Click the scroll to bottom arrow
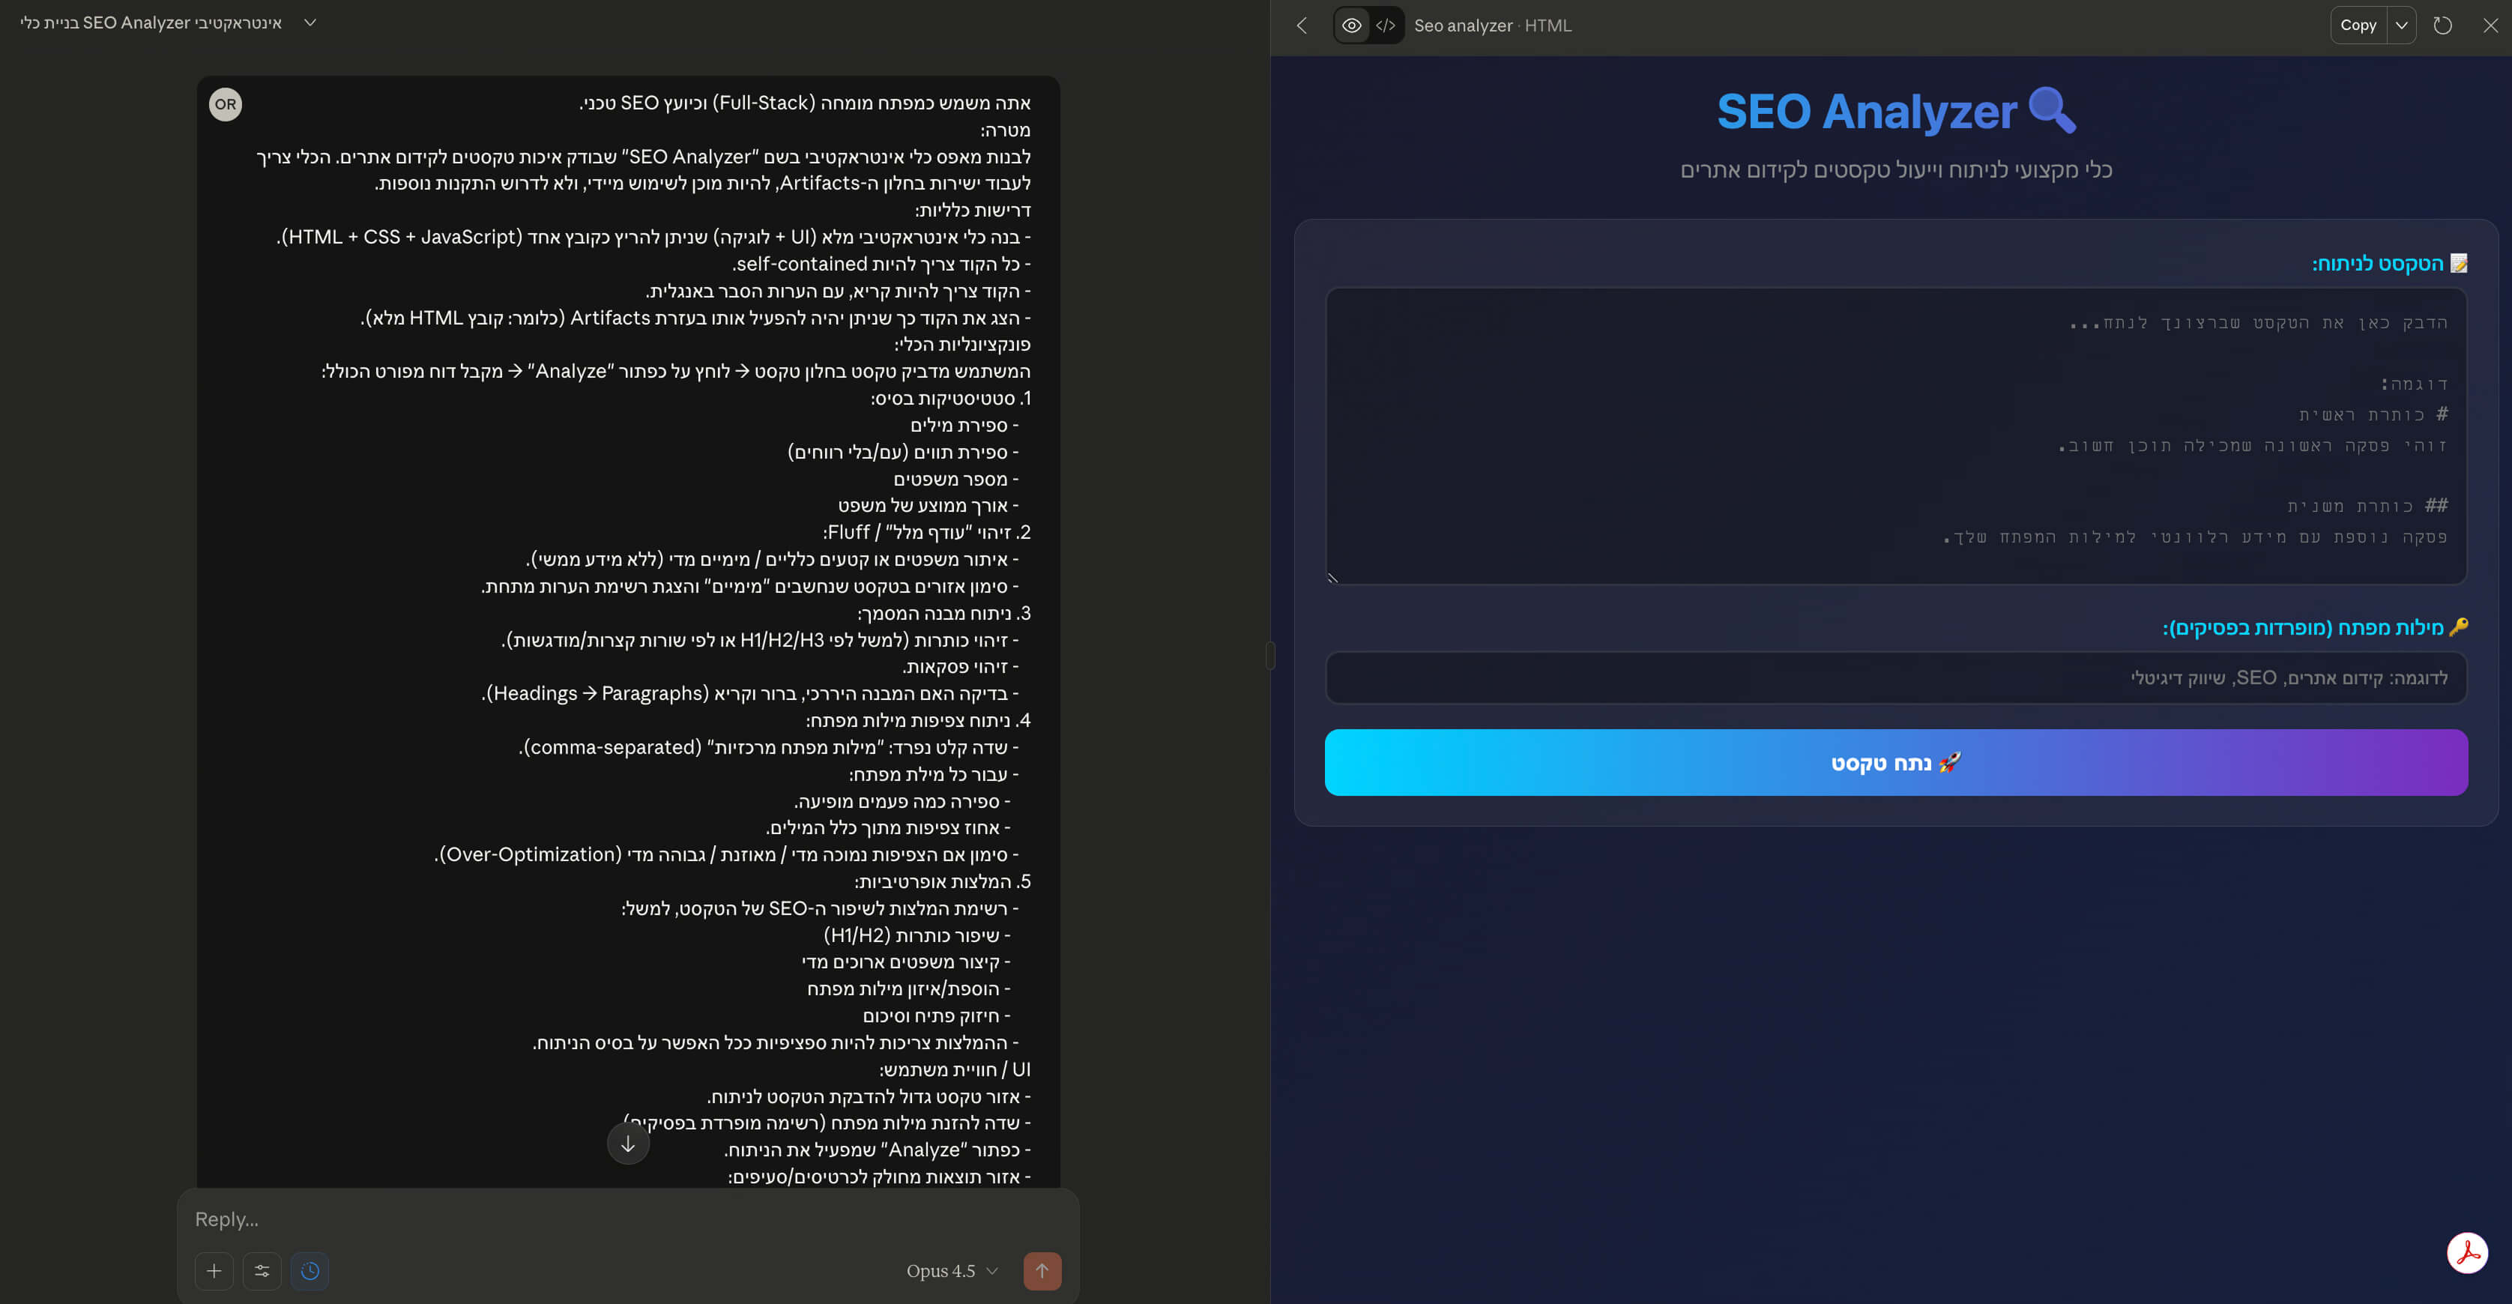 click(x=628, y=1143)
